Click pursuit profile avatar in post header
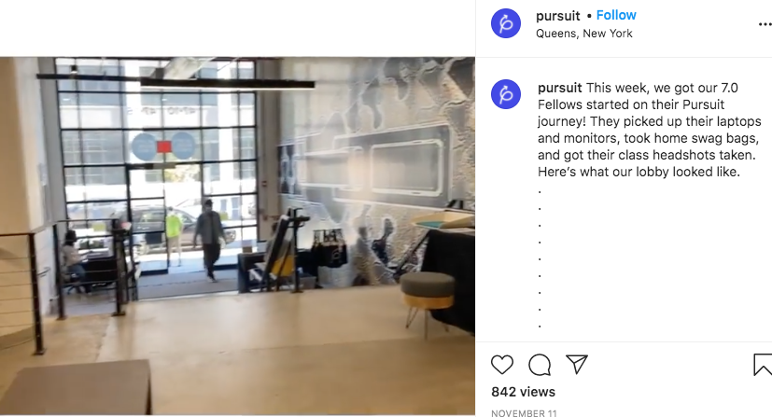 coord(506,23)
